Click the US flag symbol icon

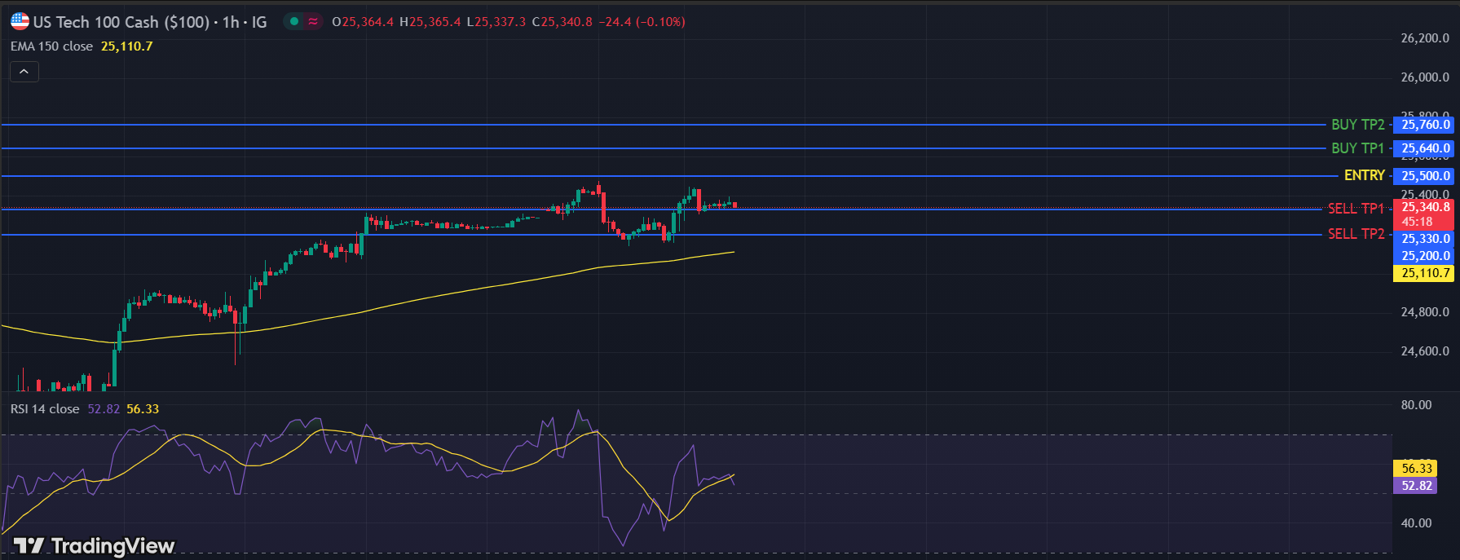point(20,22)
